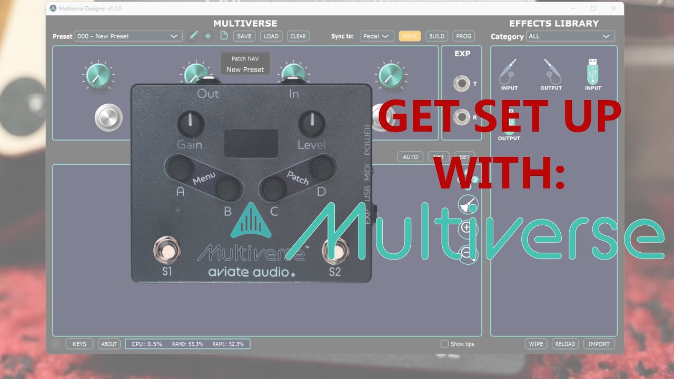Click the pencil edit preset icon

point(193,36)
